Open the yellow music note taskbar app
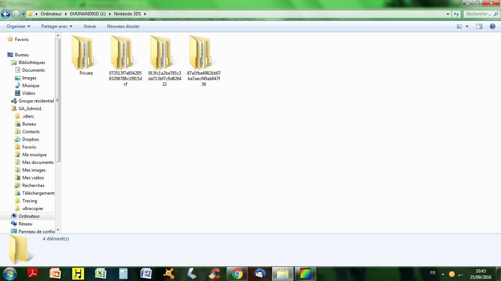The height and width of the screenshot is (281, 501). (78, 273)
